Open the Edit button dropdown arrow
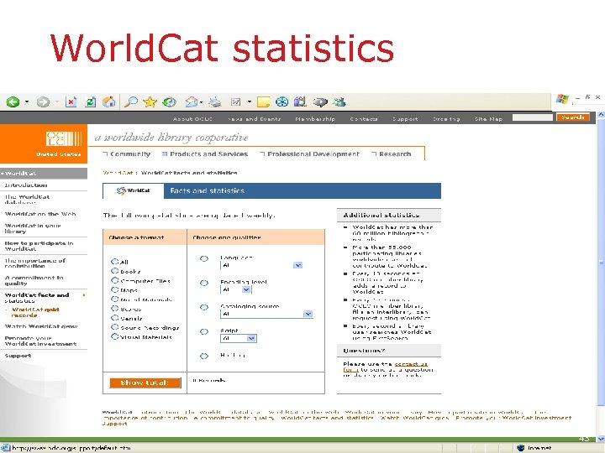605x453 pixels. (x=250, y=102)
